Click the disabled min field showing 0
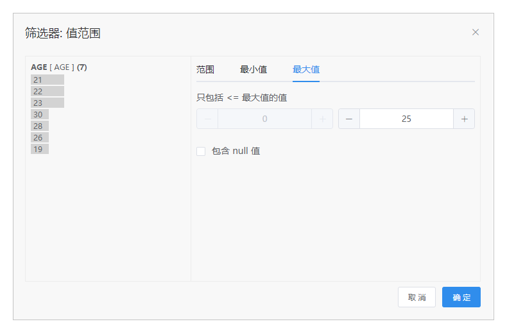The width and height of the screenshot is (507, 333). point(264,119)
